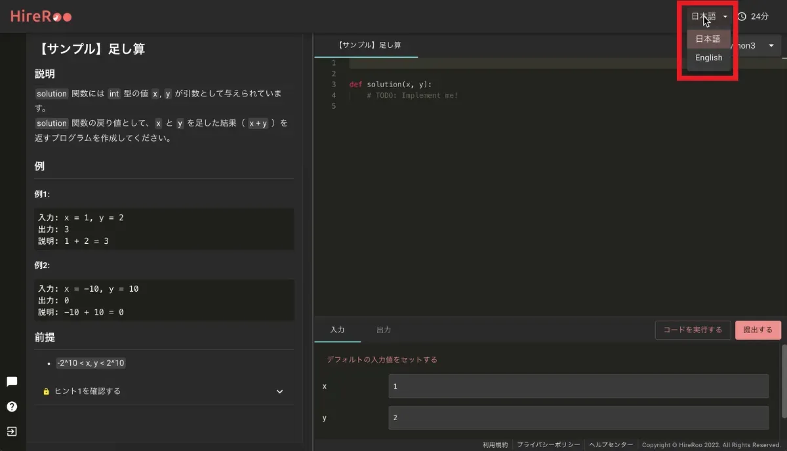Focus the y input field

click(x=578, y=418)
